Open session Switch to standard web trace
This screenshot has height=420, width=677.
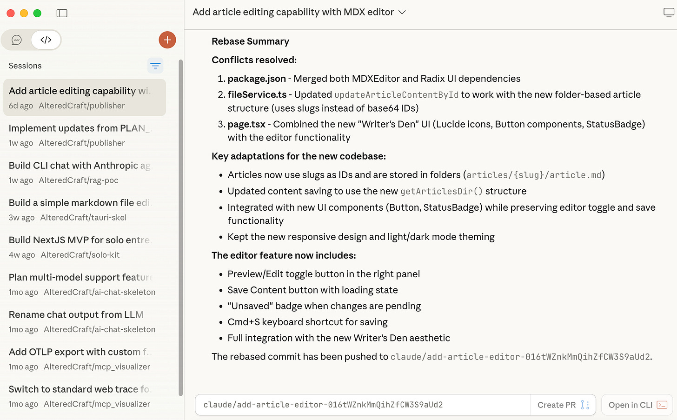[x=85, y=395]
